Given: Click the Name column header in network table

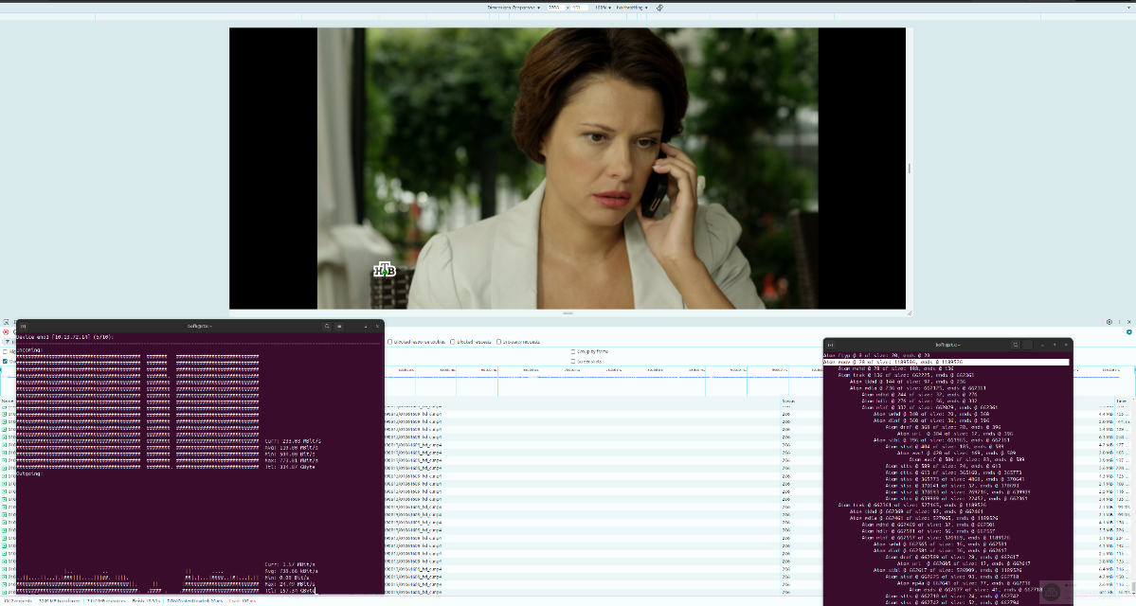Looking at the screenshot, I should 8,401.
